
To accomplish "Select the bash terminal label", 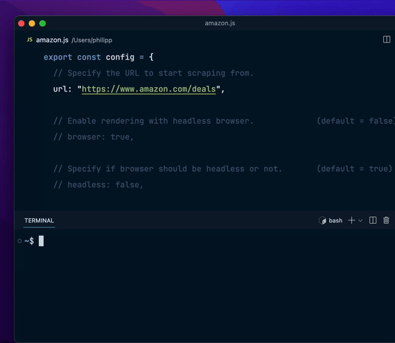I will (335, 220).
